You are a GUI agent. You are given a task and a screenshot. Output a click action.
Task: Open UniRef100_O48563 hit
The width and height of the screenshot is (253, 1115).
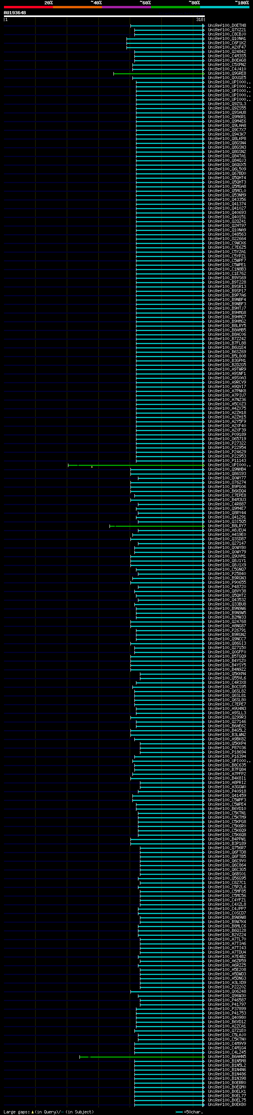click(x=227, y=234)
